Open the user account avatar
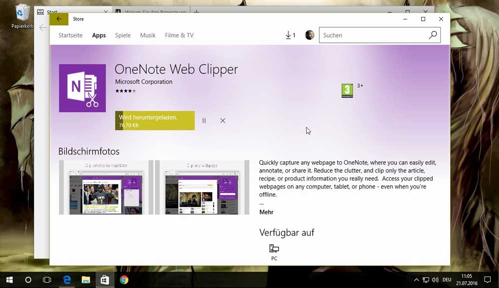Image resolution: width=499 pixels, height=288 pixels. coord(309,35)
